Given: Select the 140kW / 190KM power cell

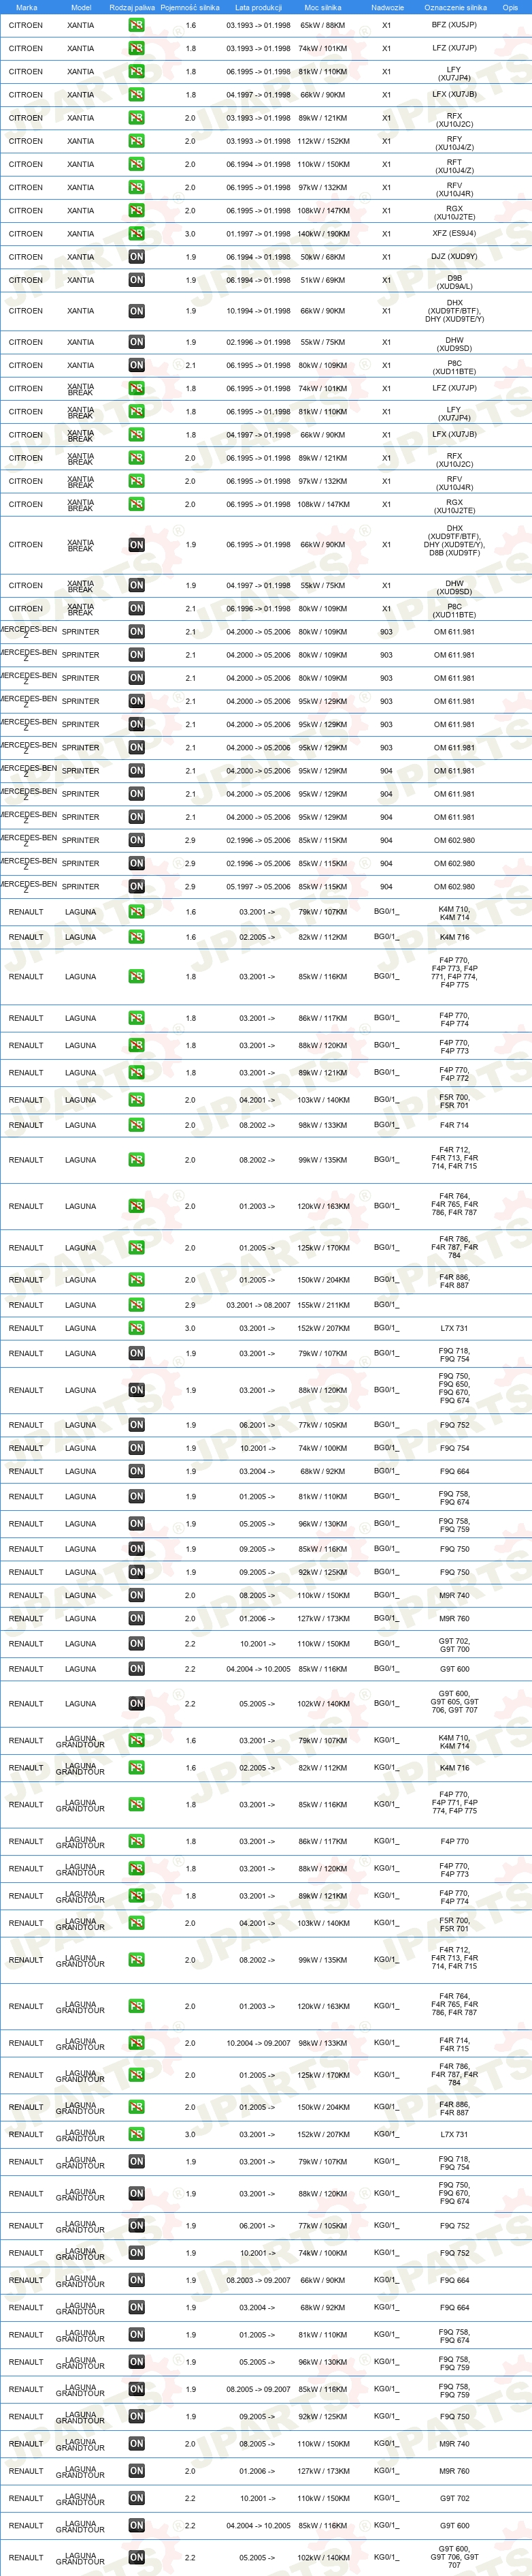Looking at the screenshot, I should tap(323, 234).
